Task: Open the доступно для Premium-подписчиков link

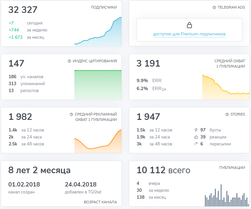Action: click(189, 34)
